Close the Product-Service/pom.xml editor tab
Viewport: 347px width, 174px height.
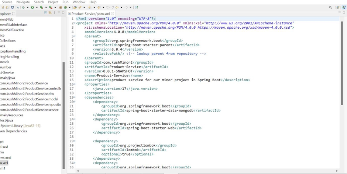[x=113, y=14]
